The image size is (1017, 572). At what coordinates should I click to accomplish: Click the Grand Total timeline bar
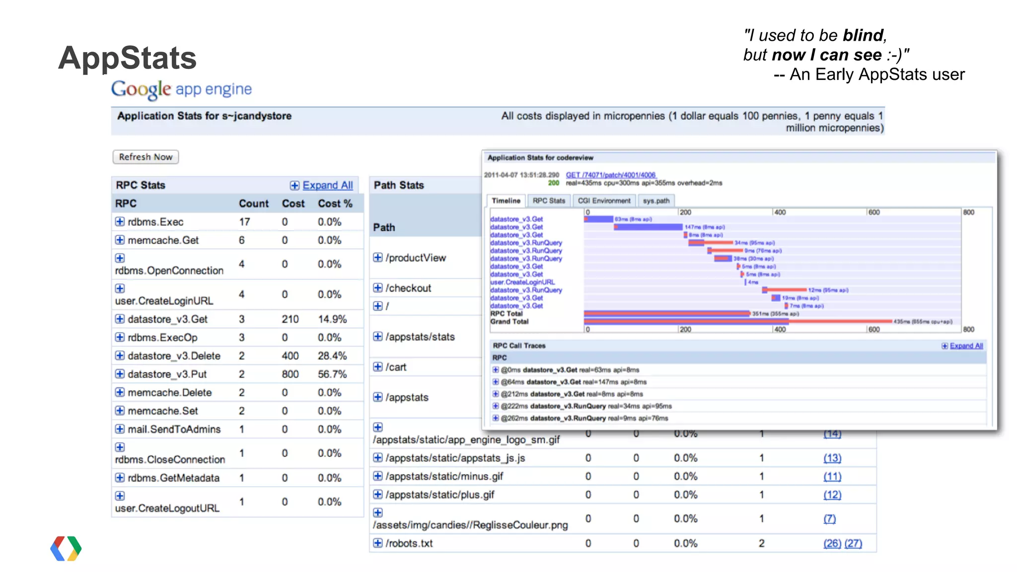738,321
